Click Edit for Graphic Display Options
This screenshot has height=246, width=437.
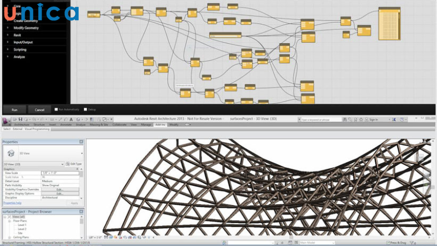point(60,194)
